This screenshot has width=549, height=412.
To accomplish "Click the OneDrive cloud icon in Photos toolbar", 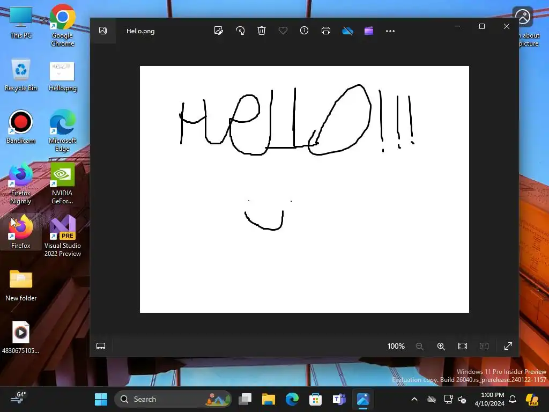I will point(347,31).
